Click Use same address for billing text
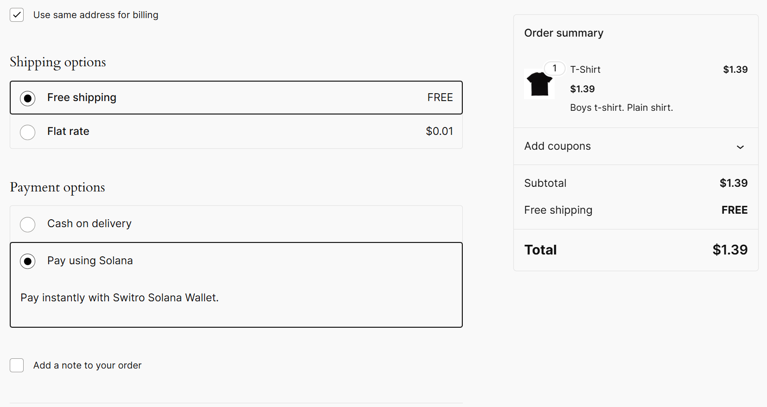The height and width of the screenshot is (407, 767). 96,15
